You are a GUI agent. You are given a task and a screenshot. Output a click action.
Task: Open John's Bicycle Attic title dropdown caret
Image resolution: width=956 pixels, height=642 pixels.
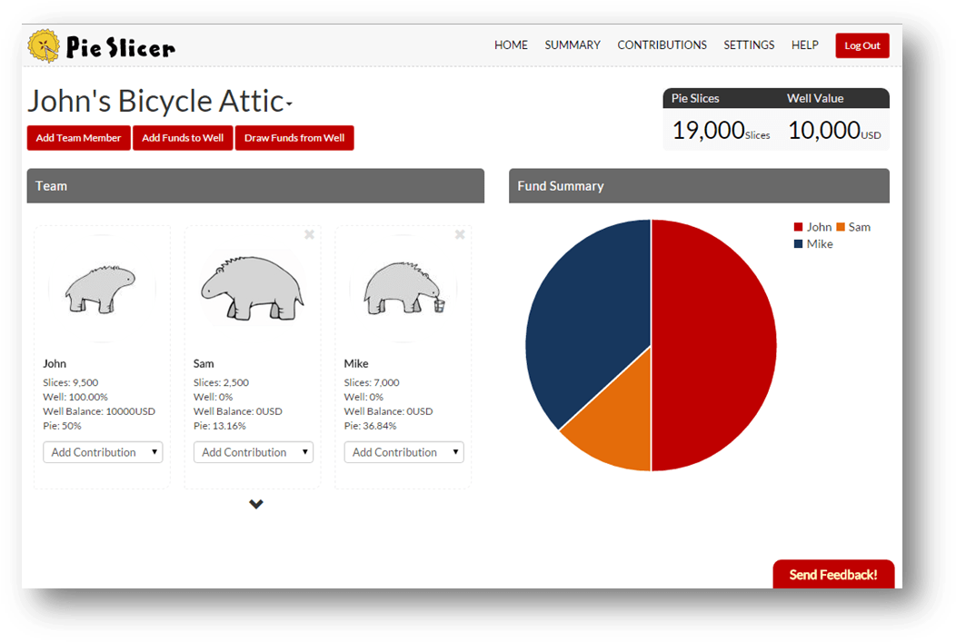[289, 104]
